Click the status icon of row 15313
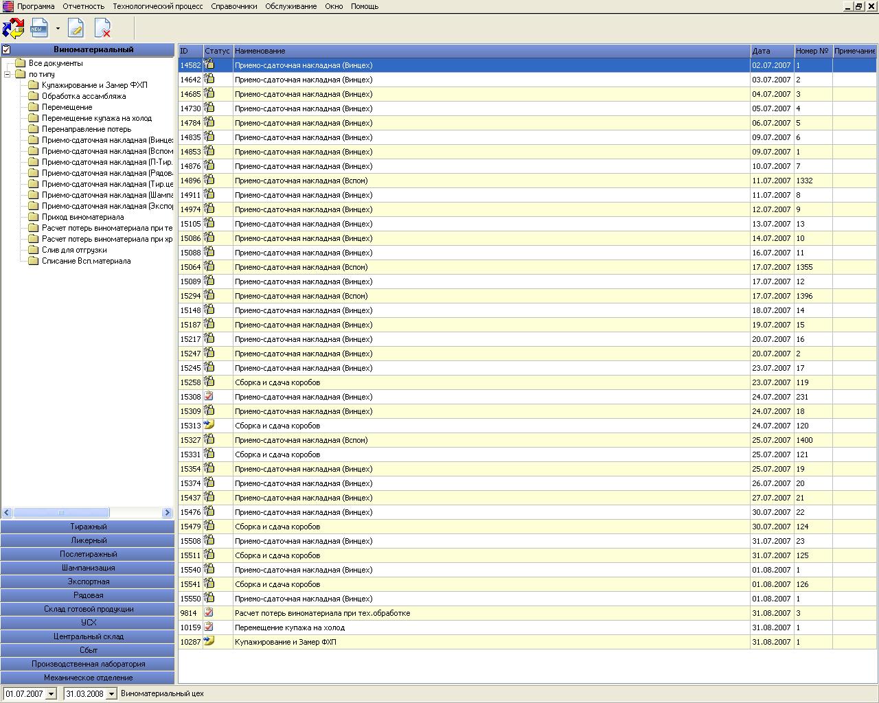This screenshot has width=879, height=703. 209,426
